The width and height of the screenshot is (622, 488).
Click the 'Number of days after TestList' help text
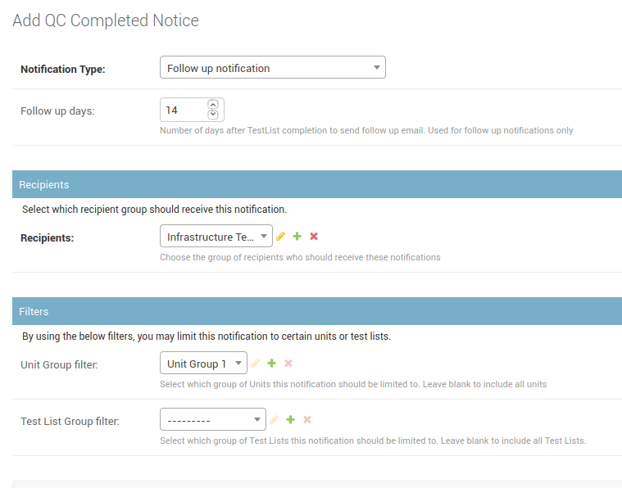[x=366, y=130]
